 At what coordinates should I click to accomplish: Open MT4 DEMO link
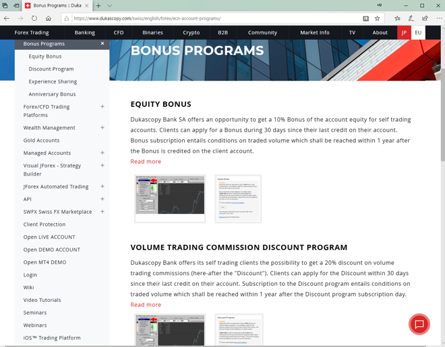[x=44, y=262]
